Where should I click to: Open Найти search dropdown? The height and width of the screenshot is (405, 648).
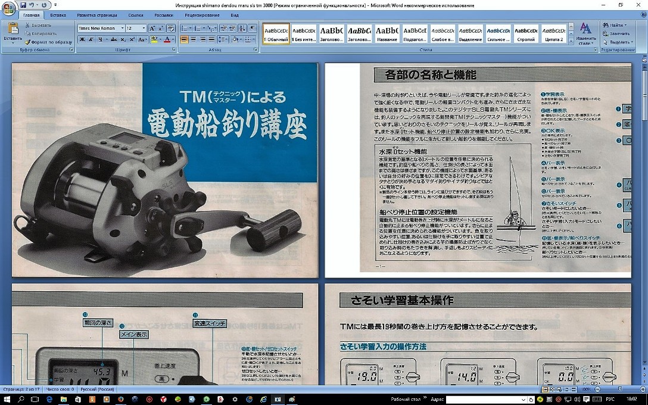point(615,25)
